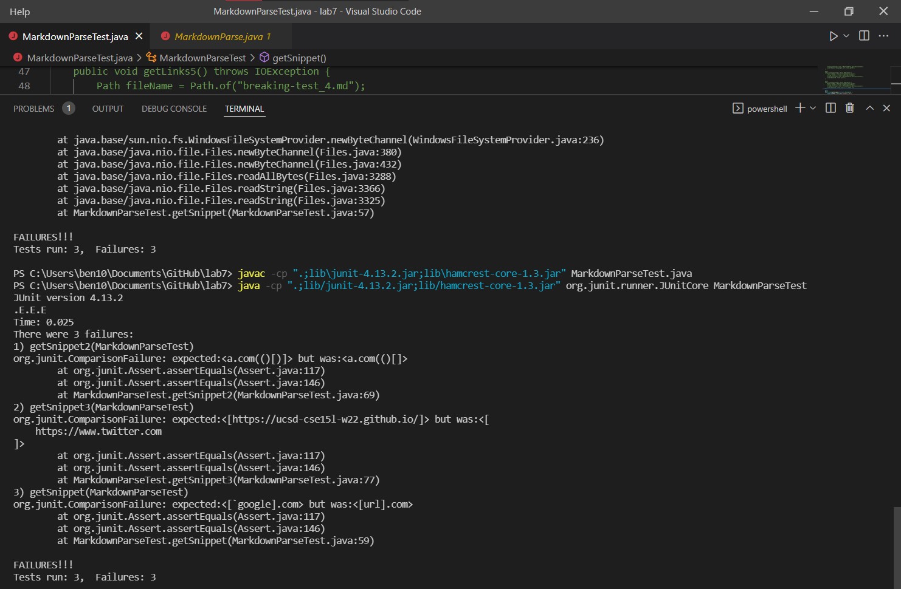The height and width of the screenshot is (589, 901).
Task: Open the OUTPUT panel tab
Action: point(108,109)
